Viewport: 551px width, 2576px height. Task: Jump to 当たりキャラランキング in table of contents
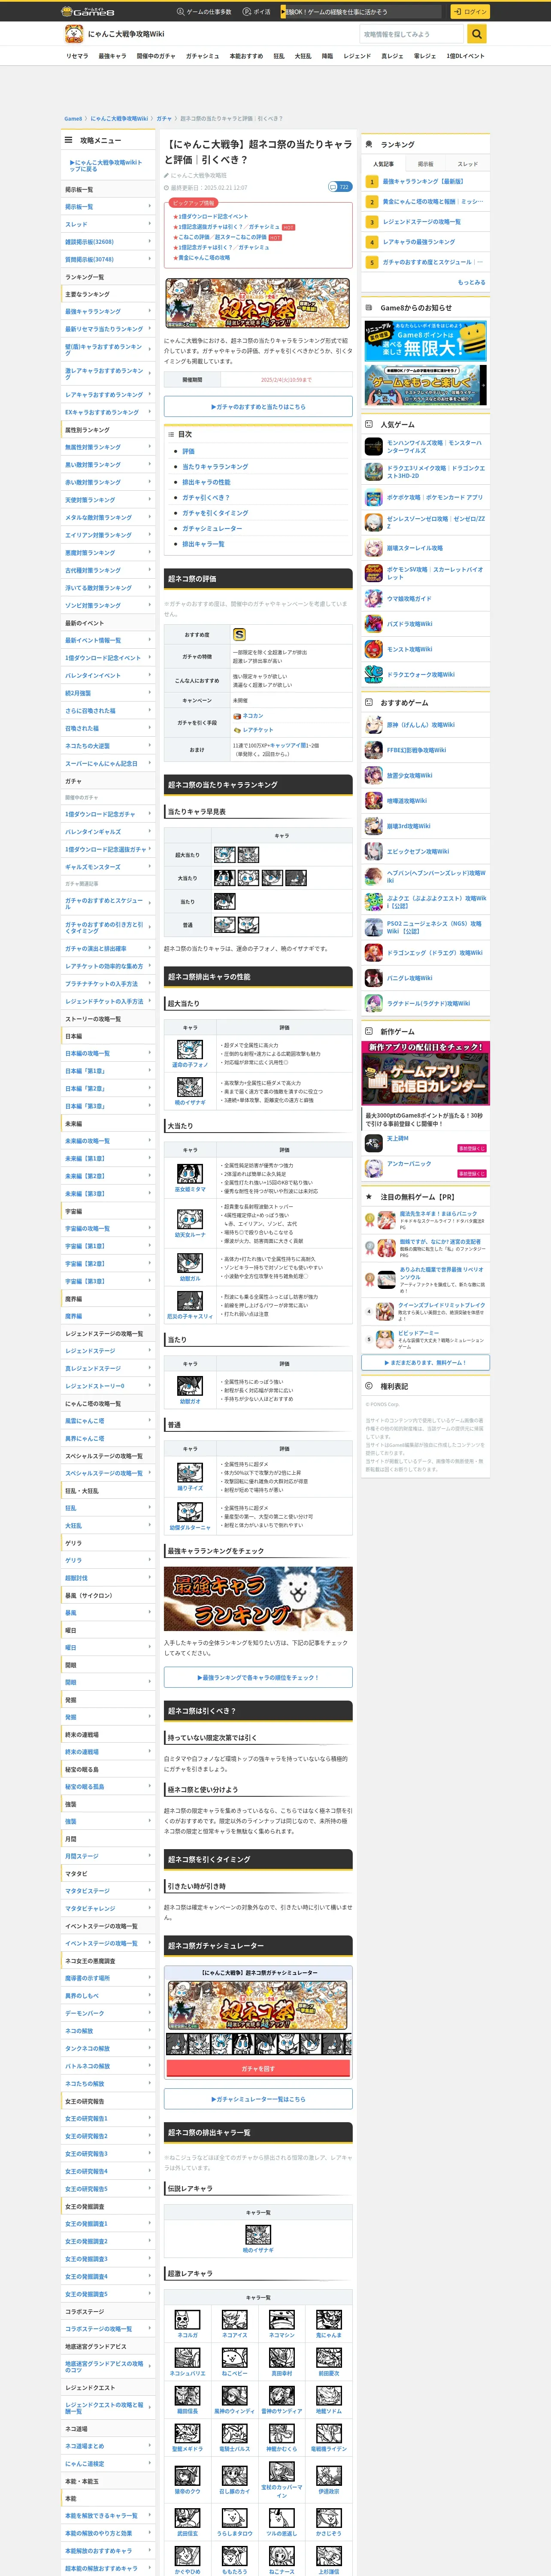point(215,467)
